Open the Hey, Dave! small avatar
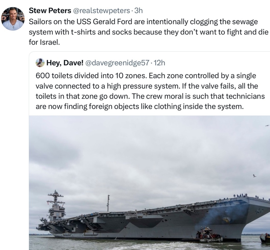Screen dimensions: 270x250 pyautogui.click(x=40, y=63)
